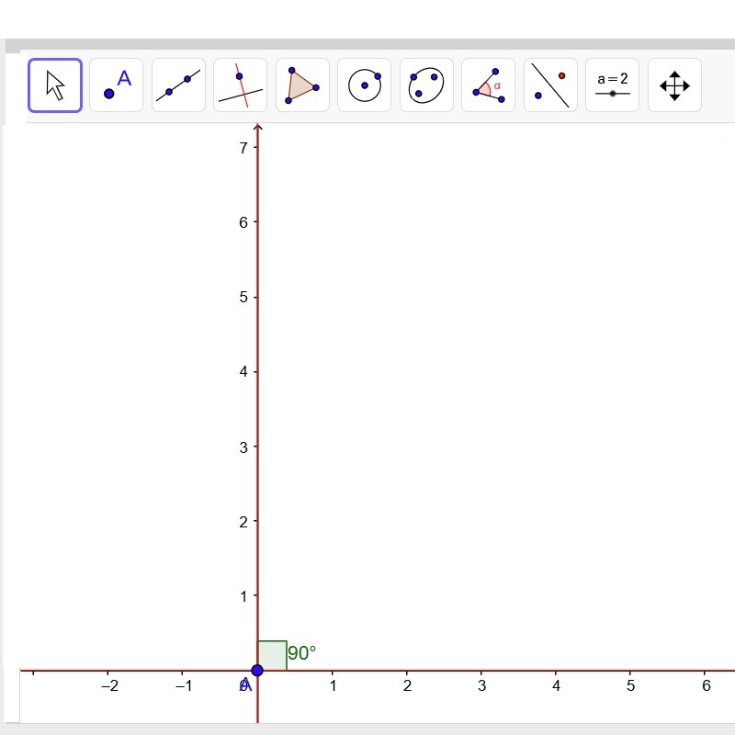The height and width of the screenshot is (735, 735).
Task: Select the Move arrow tool
Action: coord(55,85)
